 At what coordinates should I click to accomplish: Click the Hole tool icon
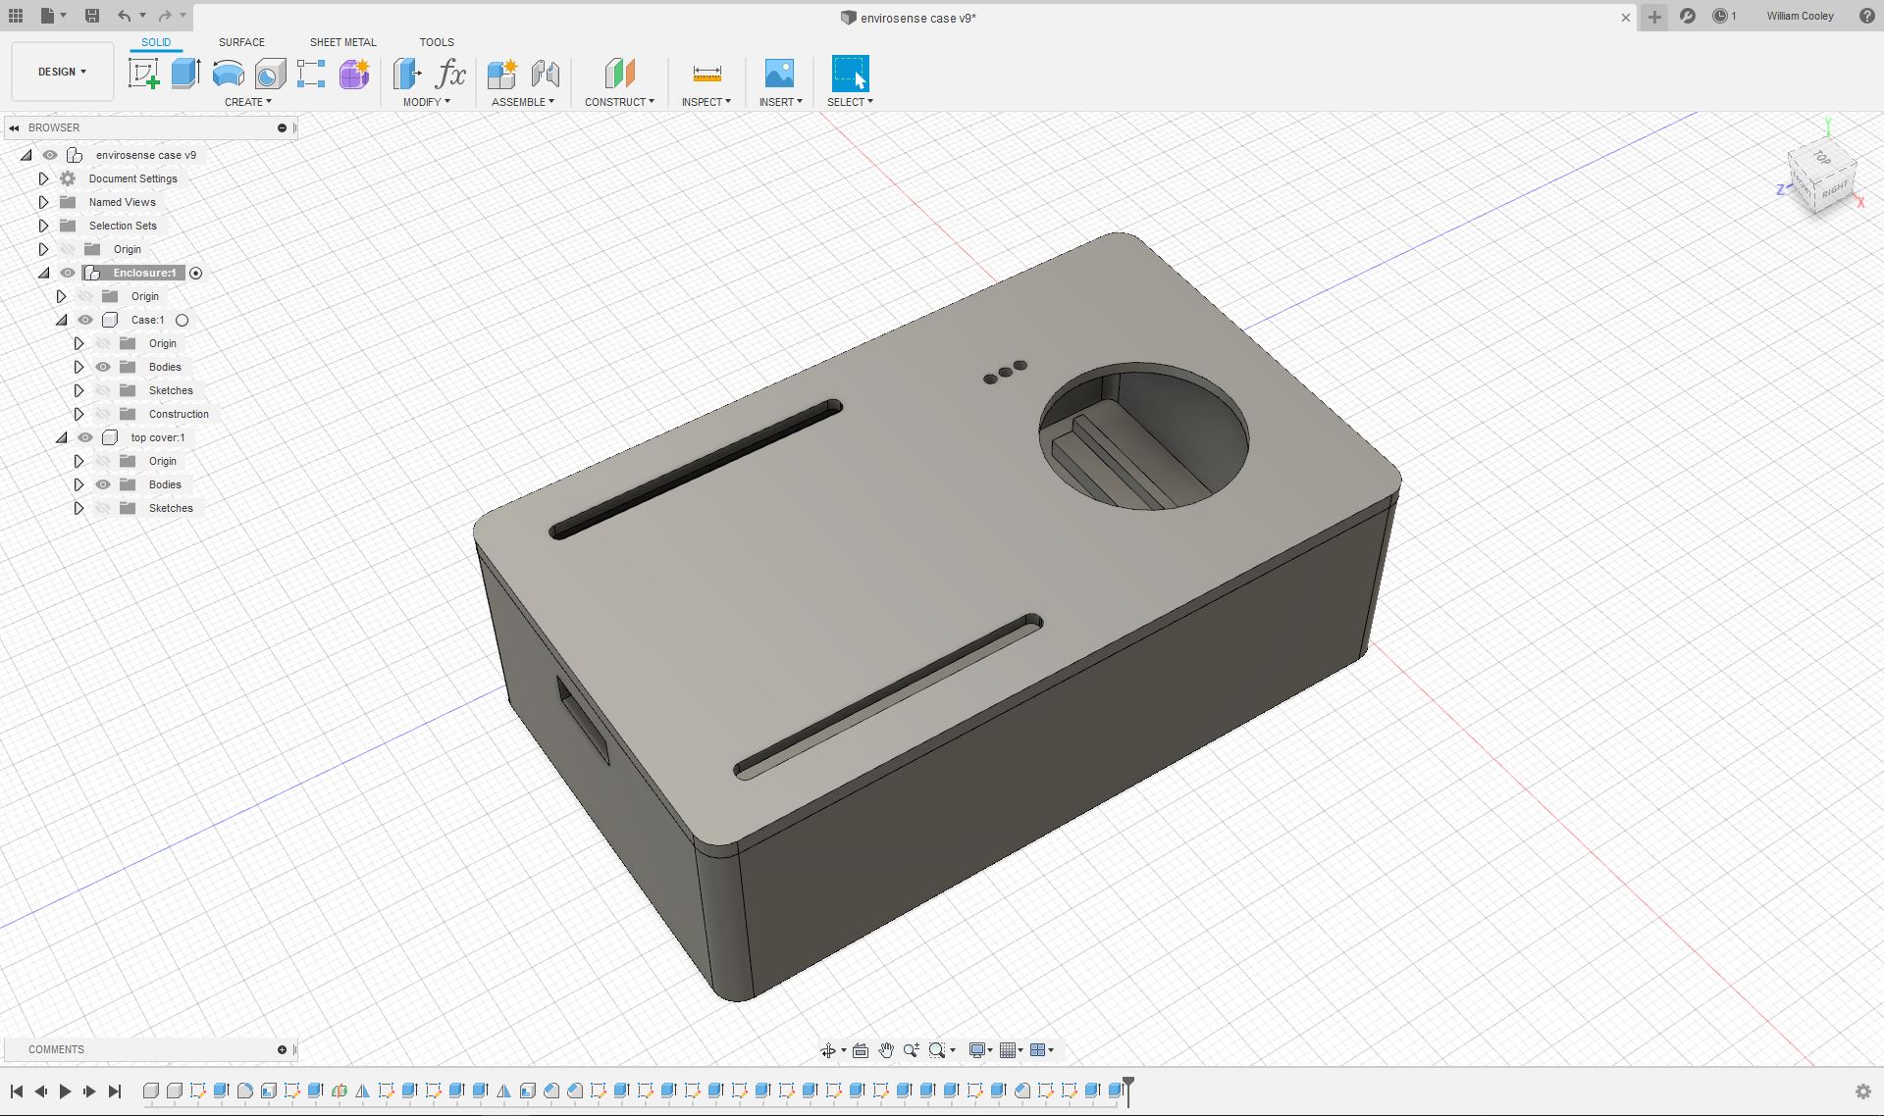coord(270,74)
